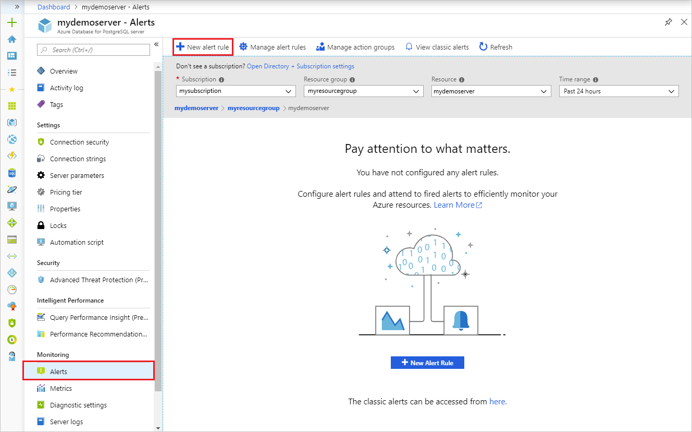This screenshot has height=432, width=692.
Task: Click 'here' classic alerts link
Action: (498, 402)
